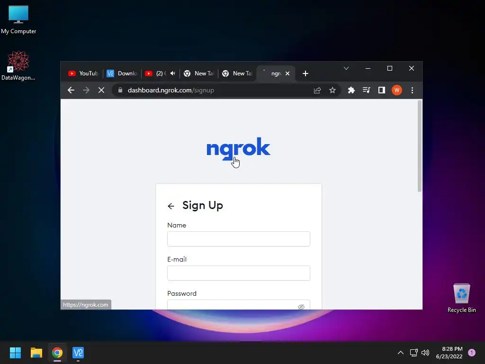This screenshot has height=364, width=485.
Task: Click the ngrok logo
Action: tap(239, 148)
